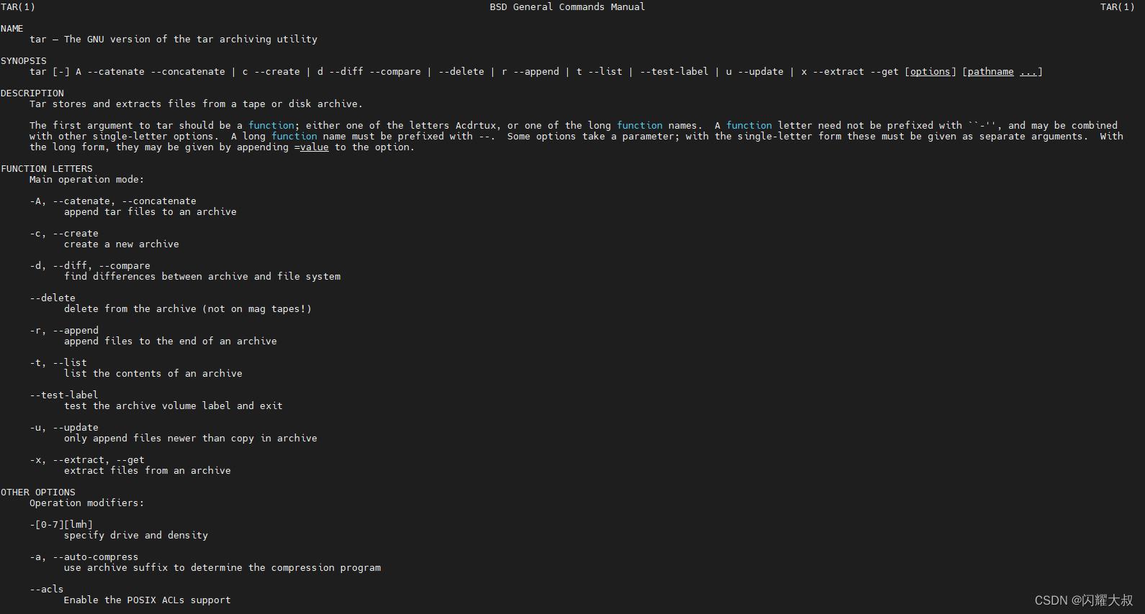Click 'Tar stores and extracts files' sentence
1145x614 pixels.
click(196, 104)
